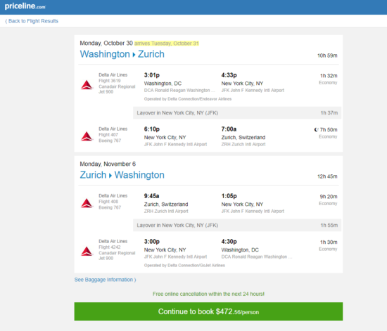Click Operated by Delta Connection/GoJet Airlines text
Image resolution: width=387 pixels, height=331 pixels.
coord(184,266)
